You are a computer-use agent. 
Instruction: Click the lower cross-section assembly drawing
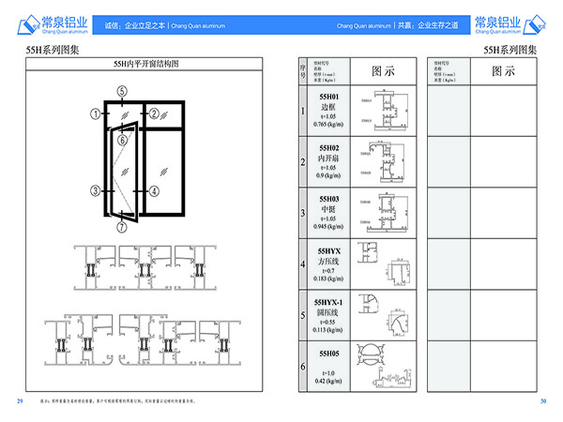click(143, 339)
